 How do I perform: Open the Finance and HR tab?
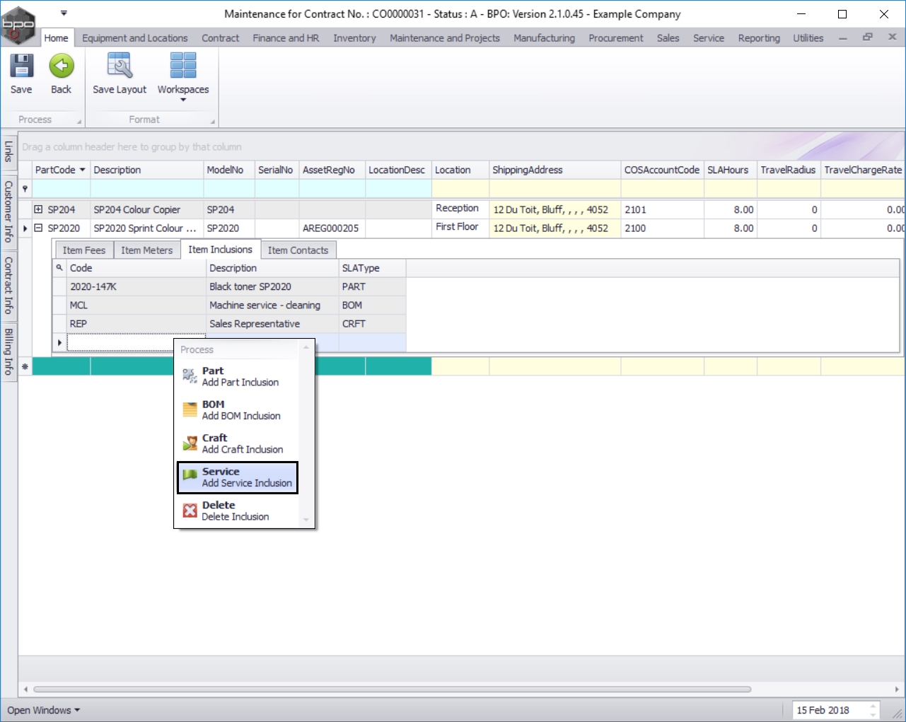pyautogui.click(x=286, y=38)
